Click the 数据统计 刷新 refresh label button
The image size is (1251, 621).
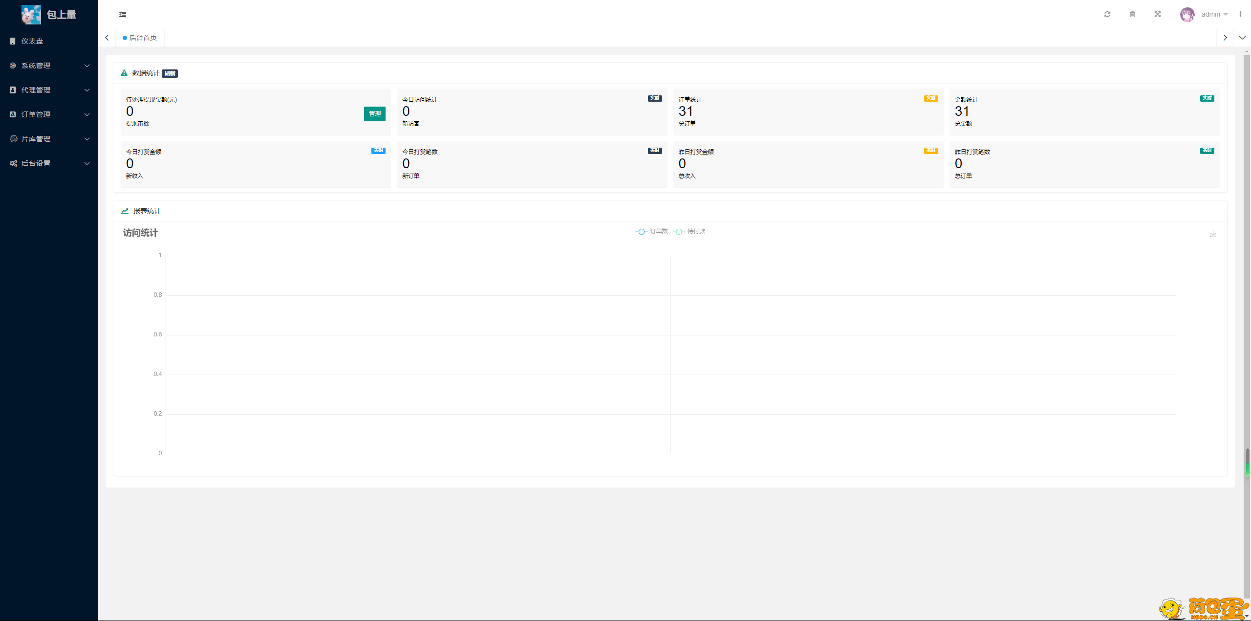tap(170, 73)
